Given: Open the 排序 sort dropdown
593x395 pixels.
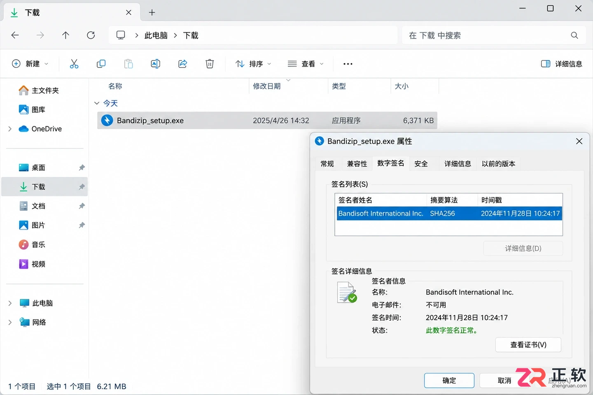Looking at the screenshot, I should point(253,64).
